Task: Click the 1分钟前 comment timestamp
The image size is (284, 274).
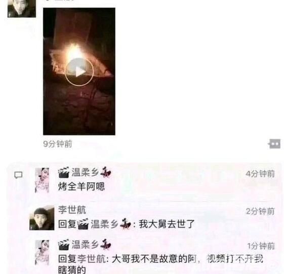Action: point(261,246)
